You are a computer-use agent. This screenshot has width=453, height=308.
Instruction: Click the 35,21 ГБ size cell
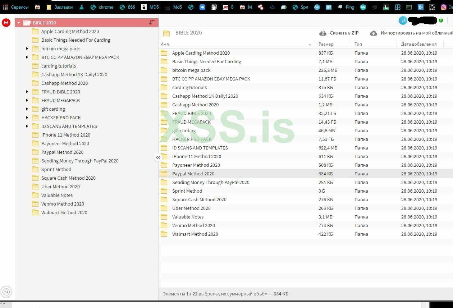click(x=327, y=113)
